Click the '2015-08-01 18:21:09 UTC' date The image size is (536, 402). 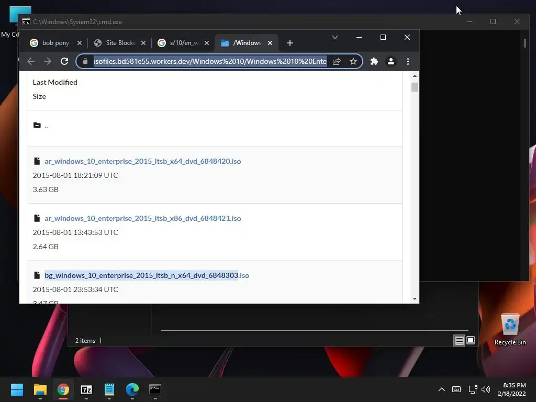[75, 175]
